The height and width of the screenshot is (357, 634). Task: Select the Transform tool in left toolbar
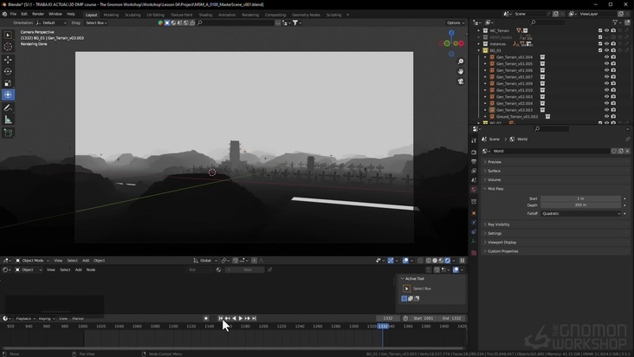point(8,94)
